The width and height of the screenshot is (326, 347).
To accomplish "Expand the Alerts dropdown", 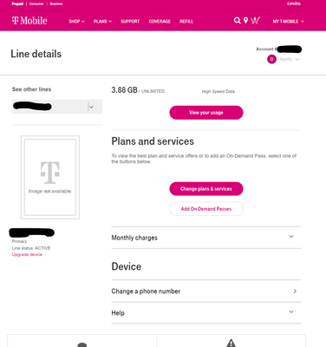I will click(289, 59).
